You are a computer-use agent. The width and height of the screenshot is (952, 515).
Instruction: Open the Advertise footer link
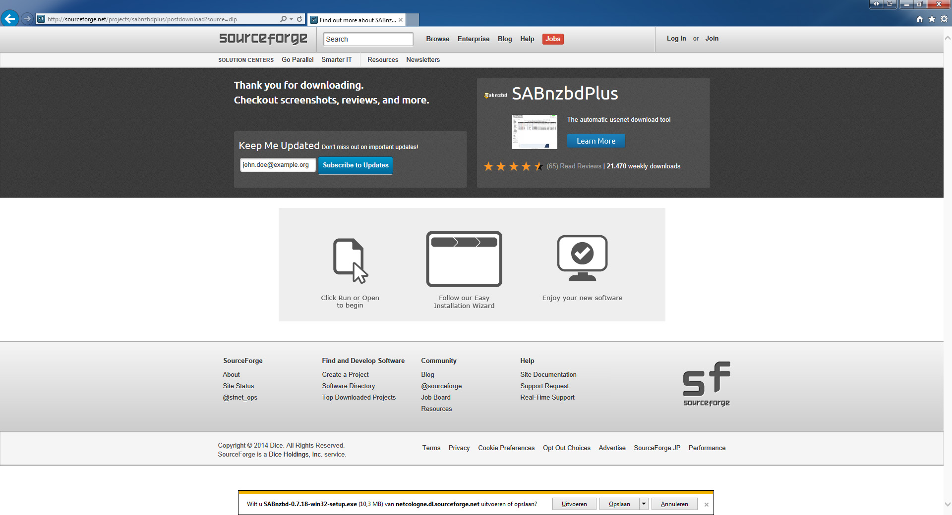(x=612, y=448)
